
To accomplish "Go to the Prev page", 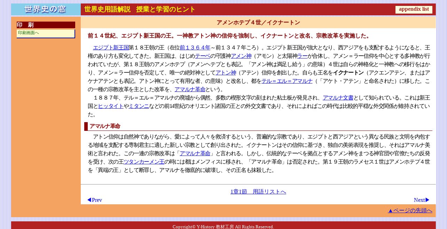I will click(x=94, y=200).
